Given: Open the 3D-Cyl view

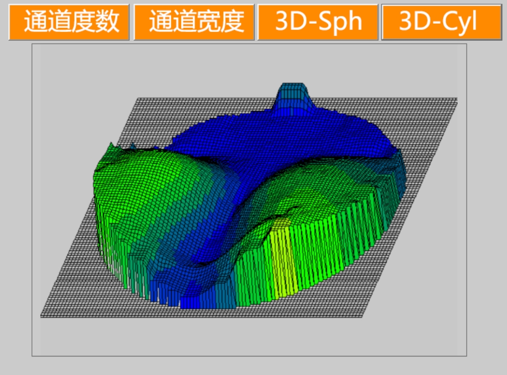Looking at the screenshot, I should [442, 22].
